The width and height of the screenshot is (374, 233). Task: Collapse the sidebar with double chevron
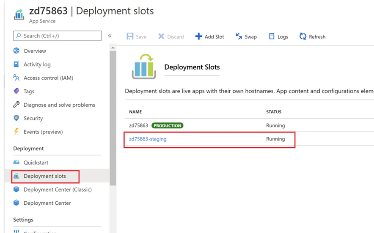(x=110, y=36)
